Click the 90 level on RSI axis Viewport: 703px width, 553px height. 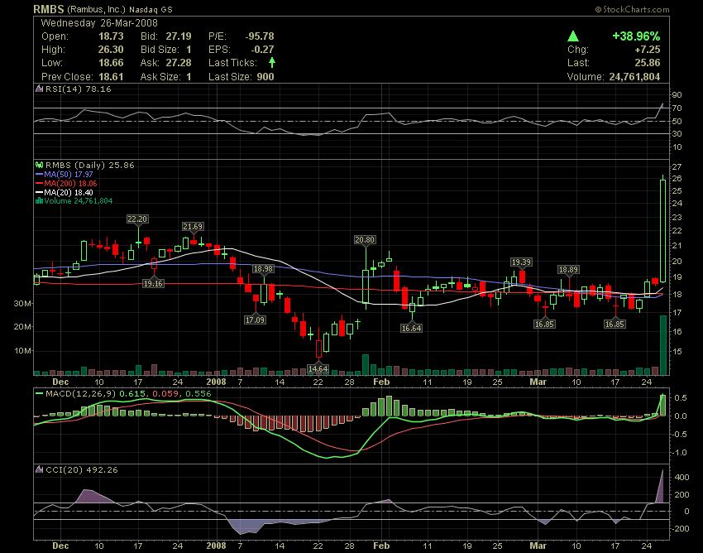tap(677, 94)
